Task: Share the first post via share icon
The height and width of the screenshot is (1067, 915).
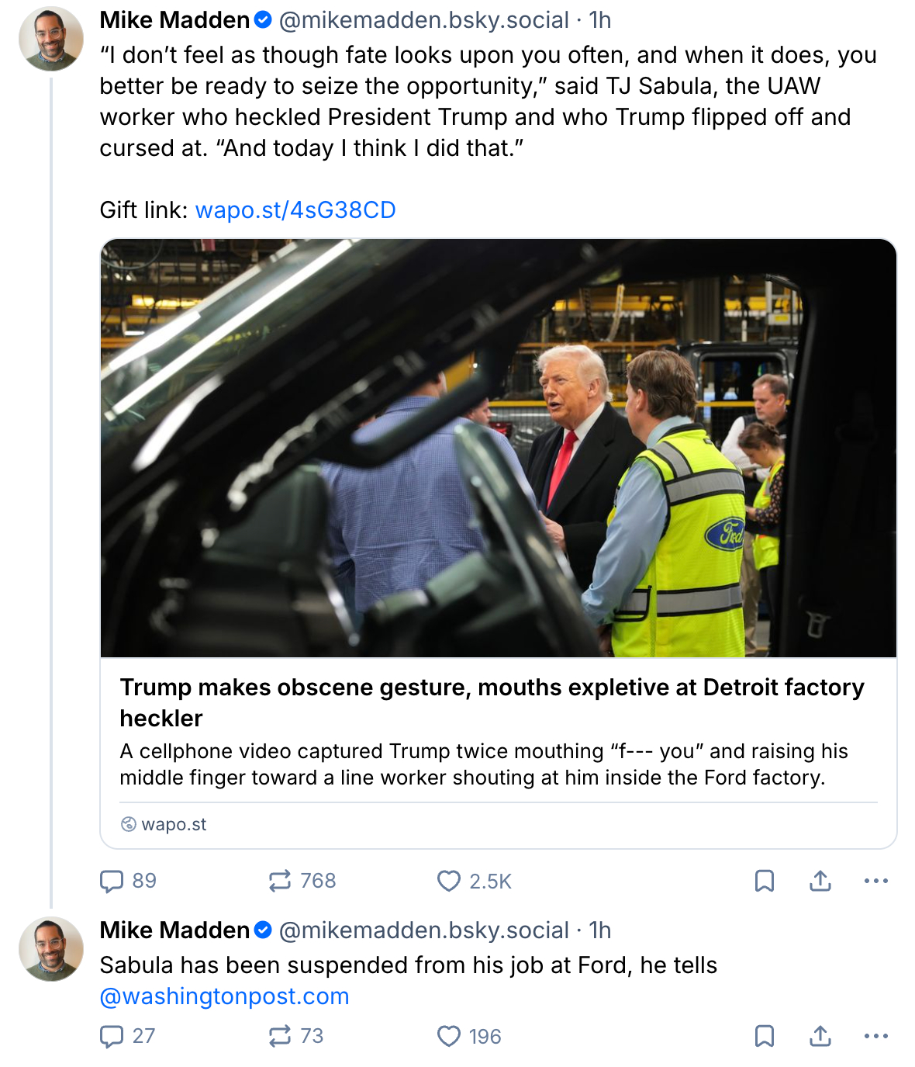Action: point(820,881)
